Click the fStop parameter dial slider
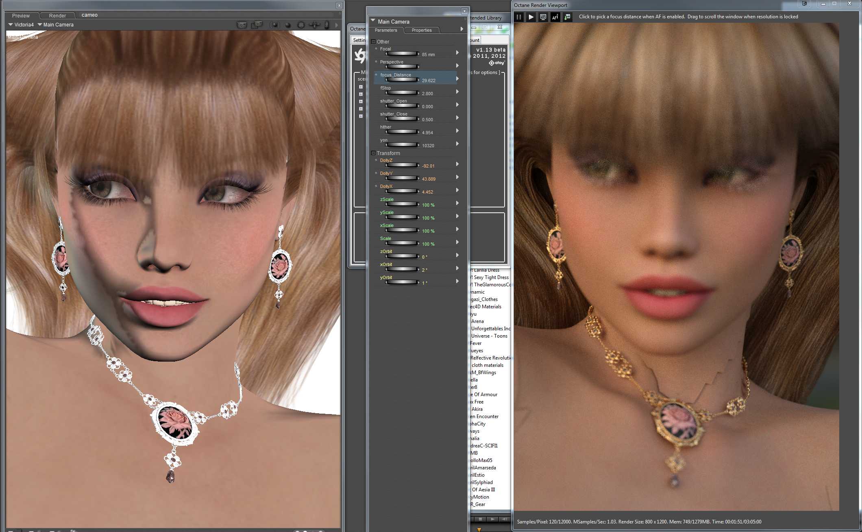This screenshot has height=532, width=862. 402,93
